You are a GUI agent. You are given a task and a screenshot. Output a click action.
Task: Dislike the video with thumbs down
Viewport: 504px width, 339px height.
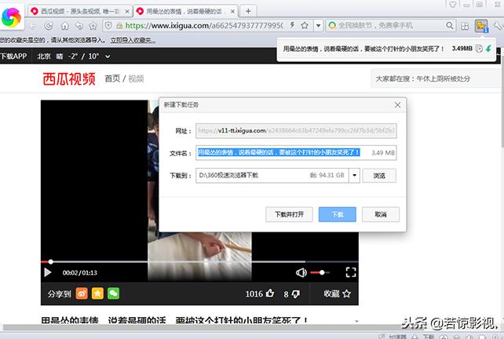point(296,293)
